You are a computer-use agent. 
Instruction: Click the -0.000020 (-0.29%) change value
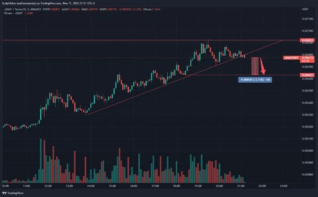pyautogui.click(x=130, y=9)
